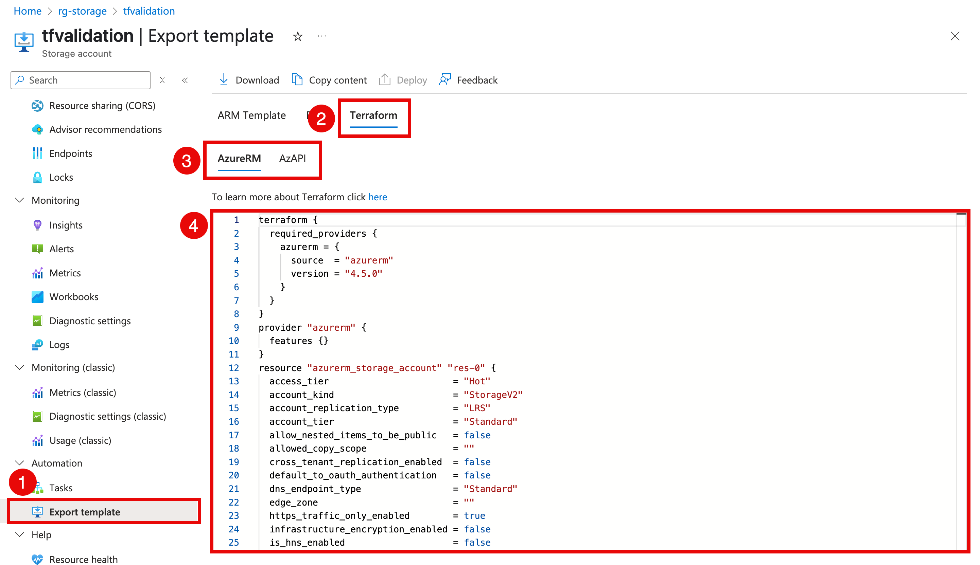Open Tasks under Automation
The height and width of the screenshot is (565, 980).
pyautogui.click(x=61, y=488)
